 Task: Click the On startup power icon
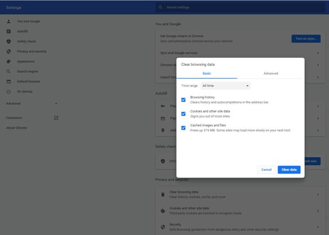click(9, 92)
